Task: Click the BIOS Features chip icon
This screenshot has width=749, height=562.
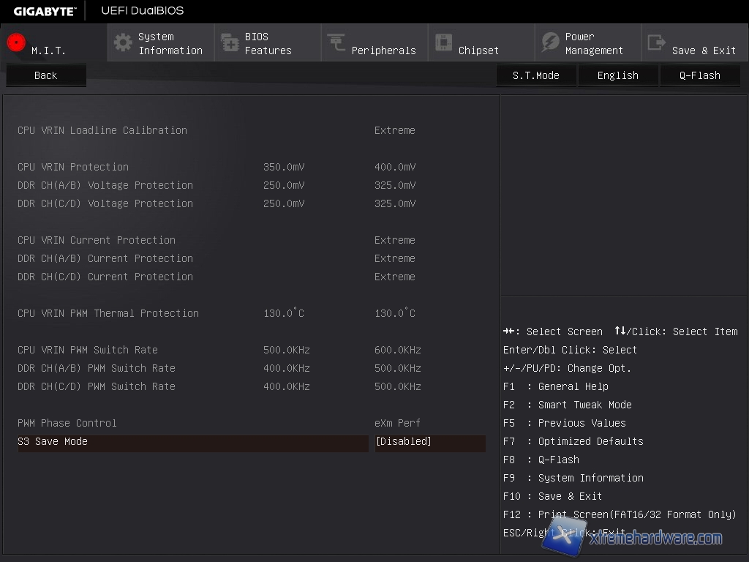Action: point(230,42)
